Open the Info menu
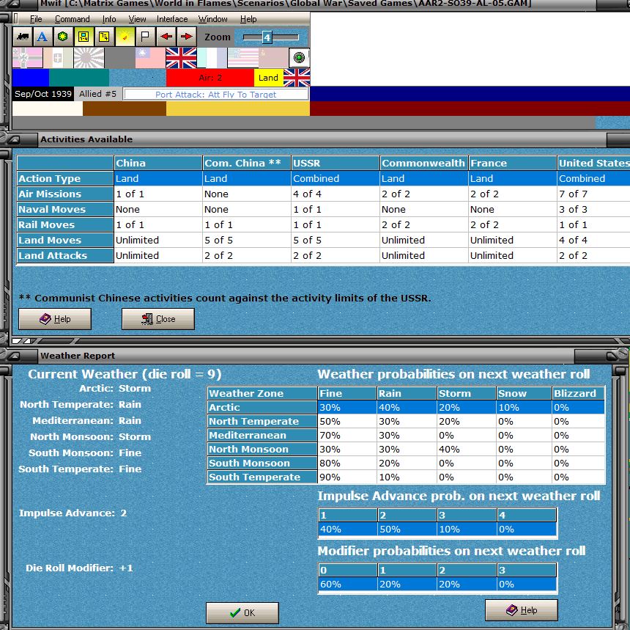This screenshot has height=630, width=630. pyautogui.click(x=109, y=19)
